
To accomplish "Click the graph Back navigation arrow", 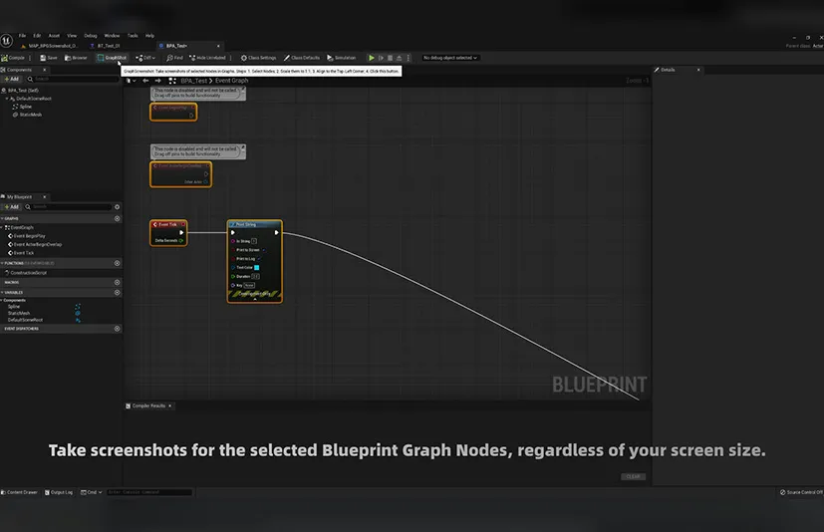I will click(145, 81).
